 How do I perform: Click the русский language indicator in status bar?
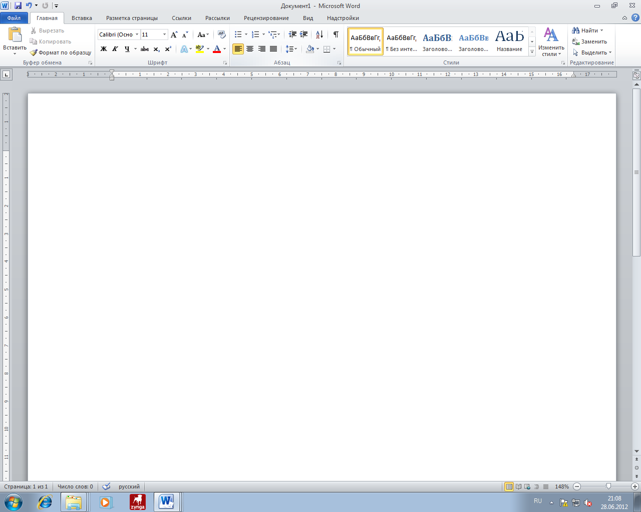tap(129, 486)
